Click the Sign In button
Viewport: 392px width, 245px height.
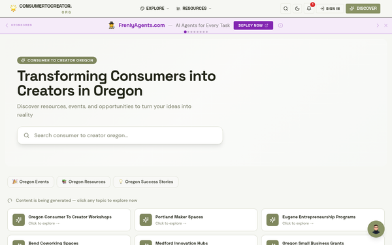coord(330,8)
